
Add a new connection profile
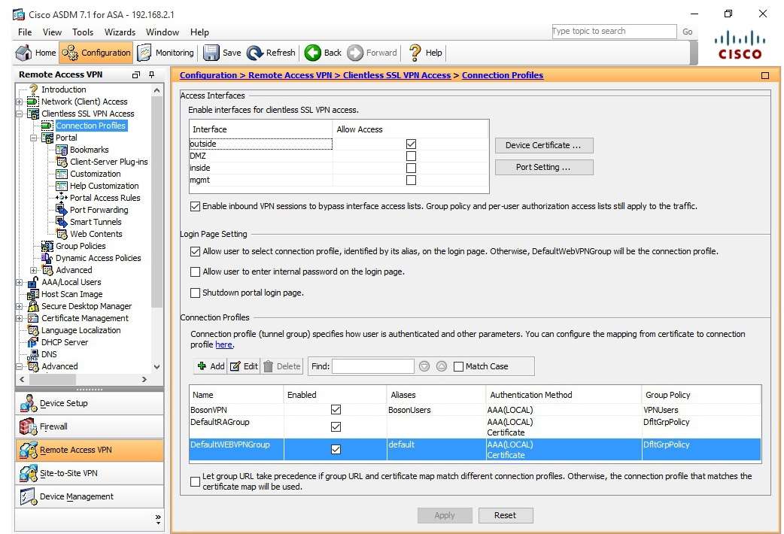[211, 366]
